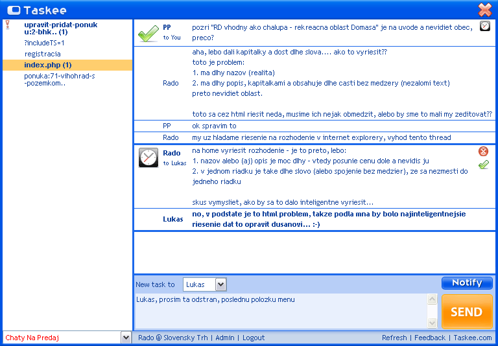Image resolution: width=498 pixels, height=346 pixels.
Task: Open the Admin link
Action: coord(225,338)
